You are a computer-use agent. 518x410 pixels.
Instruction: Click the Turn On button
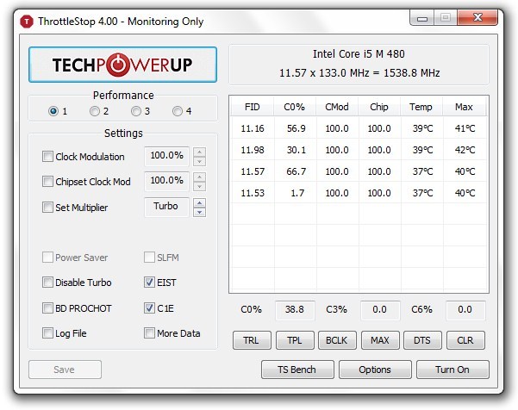452,370
